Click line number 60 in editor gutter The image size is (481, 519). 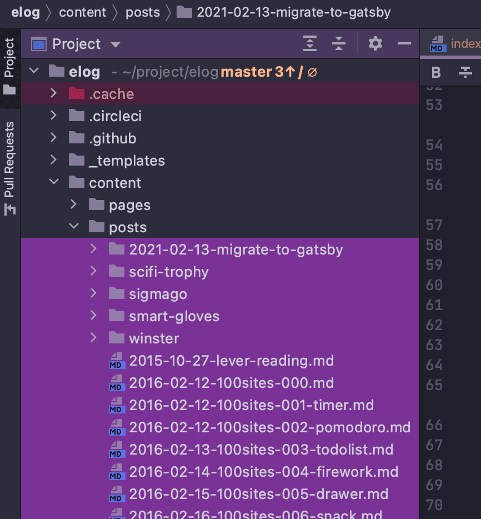pos(434,285)
